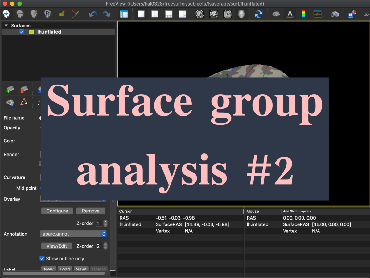Take a screenshot with the camera icon
The width and height of the screenshot is (370, 278).
coord(334,14)
